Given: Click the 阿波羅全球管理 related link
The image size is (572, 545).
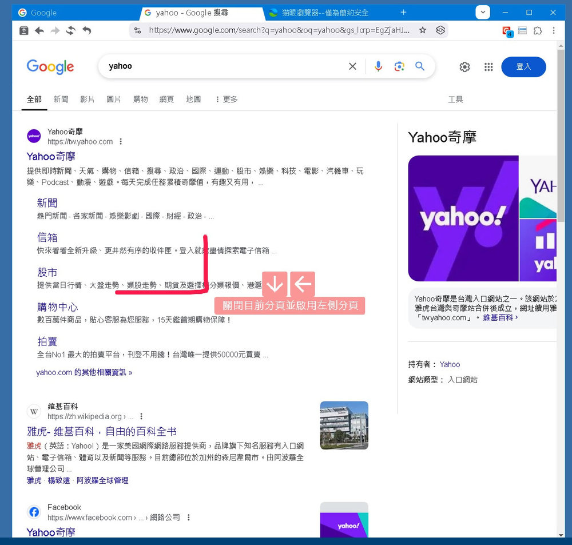Looking at the screenshot, I should click(102, 480).
